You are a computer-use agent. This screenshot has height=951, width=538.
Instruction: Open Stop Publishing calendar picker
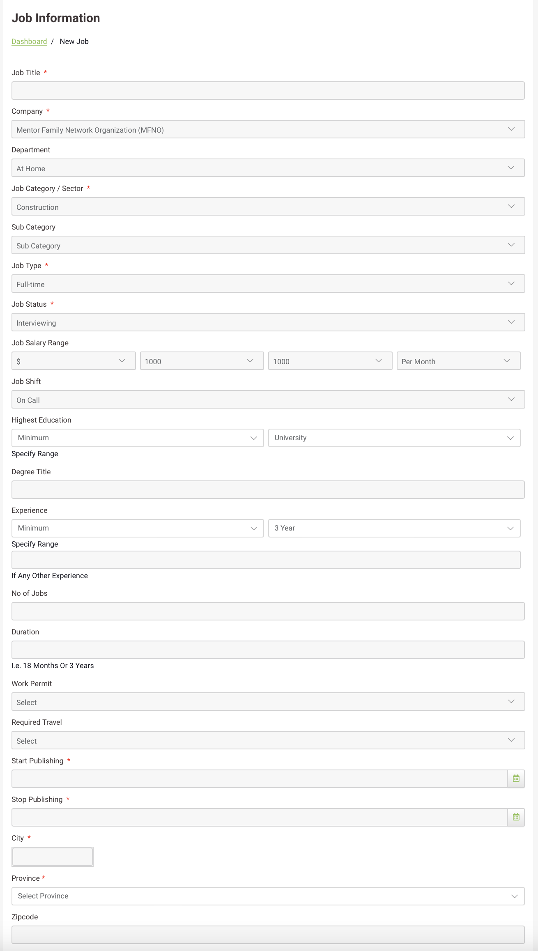coord(516,817)
